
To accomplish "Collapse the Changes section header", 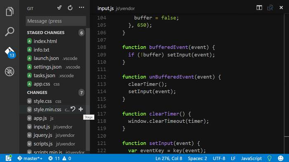I will pyautogui.click(x=37, y=92).
